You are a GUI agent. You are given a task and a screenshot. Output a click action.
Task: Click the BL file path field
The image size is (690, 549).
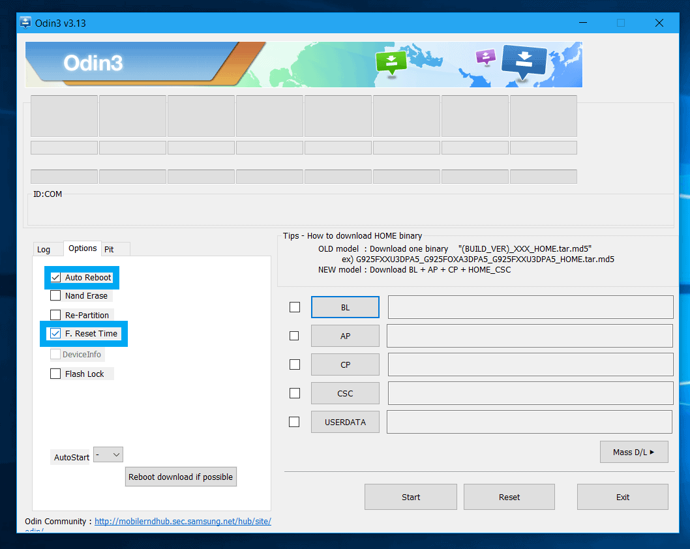pos(531,307)
